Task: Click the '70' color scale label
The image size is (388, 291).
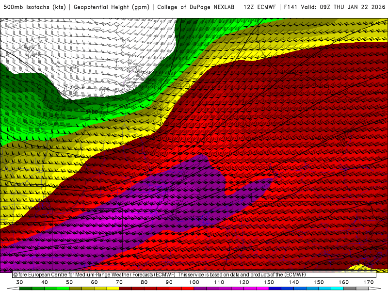Action: tap(119, 282)
